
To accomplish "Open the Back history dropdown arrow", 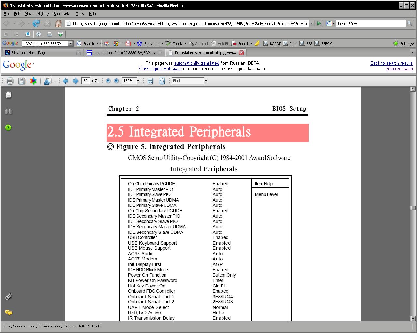I will [x=14, y=23].
